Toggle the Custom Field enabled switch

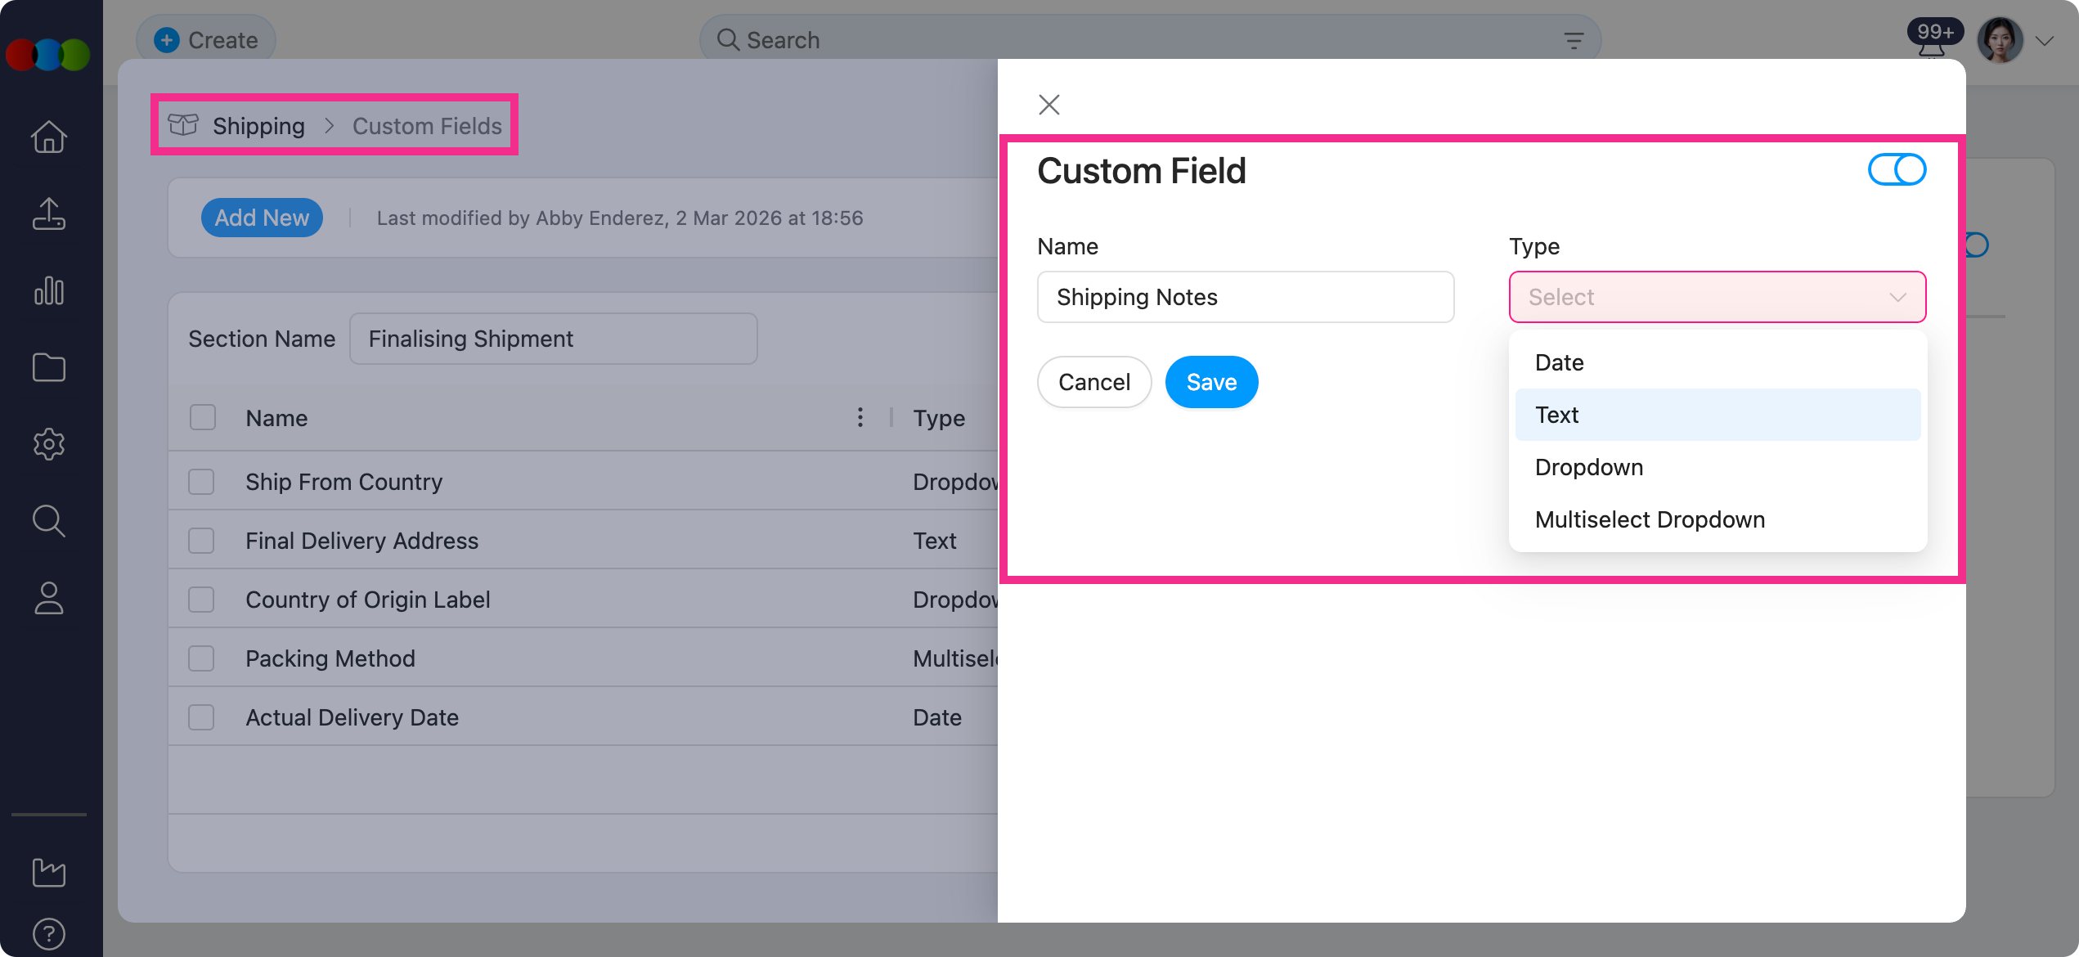point(1897,170)
